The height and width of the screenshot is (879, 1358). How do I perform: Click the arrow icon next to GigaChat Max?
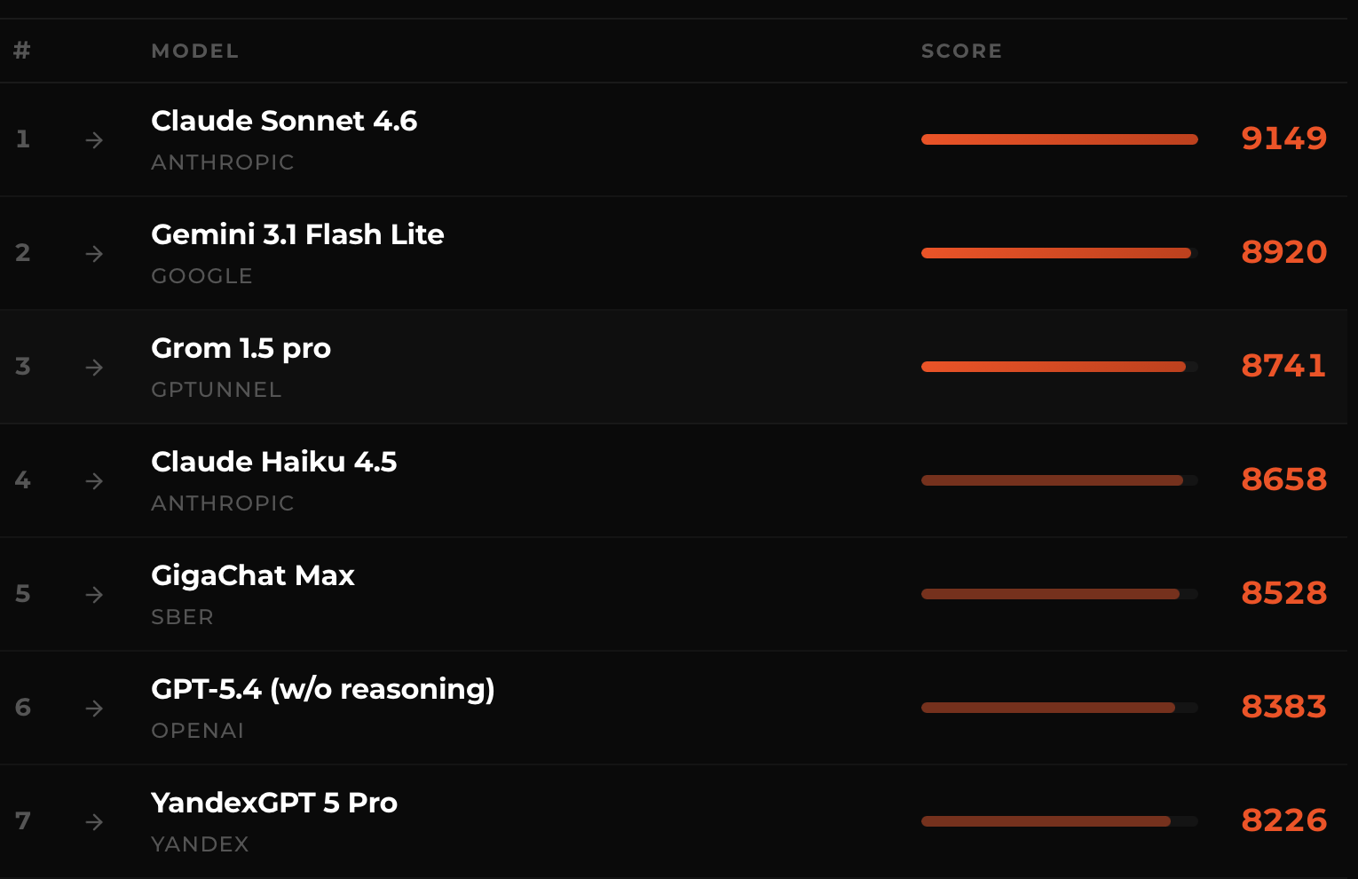(94, 595)
